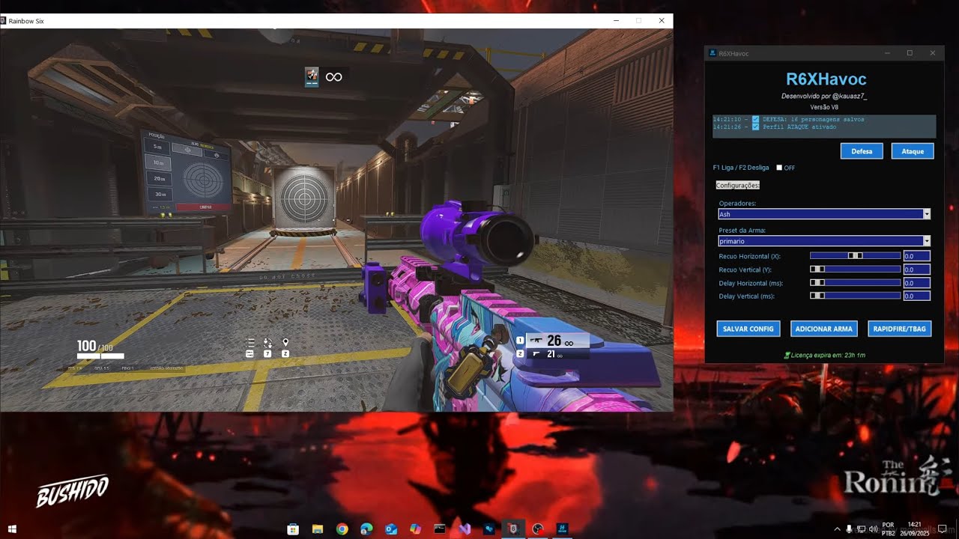Open Visual Studio from the taskbar
Viewport: 959px width, 539px height.
click(x=464, y=529)
